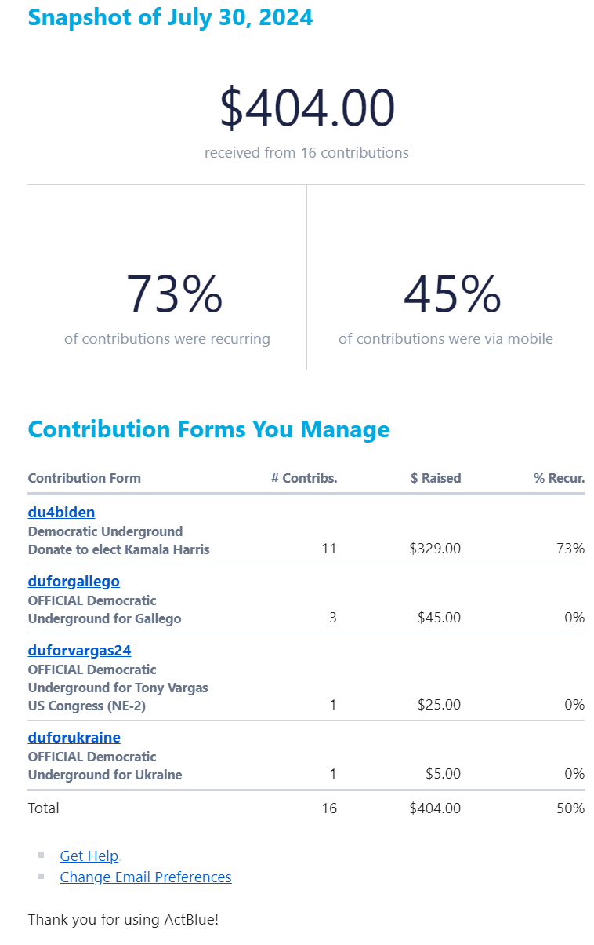Click the % Recur. column header

click(x=560, y=478)
